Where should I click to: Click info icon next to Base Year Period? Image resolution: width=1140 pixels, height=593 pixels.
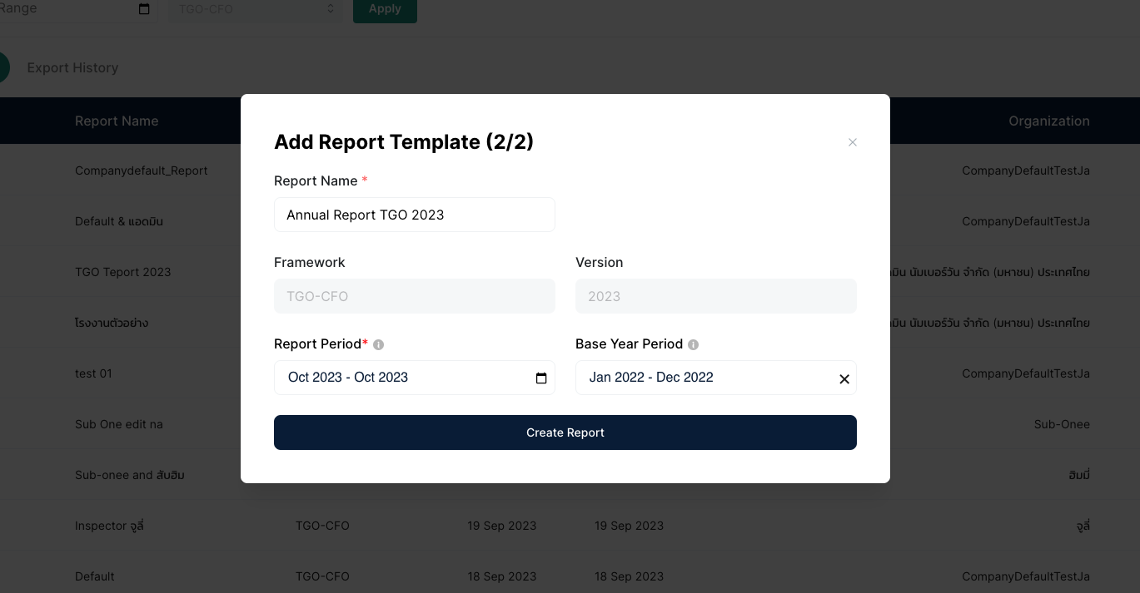point(693,344)
